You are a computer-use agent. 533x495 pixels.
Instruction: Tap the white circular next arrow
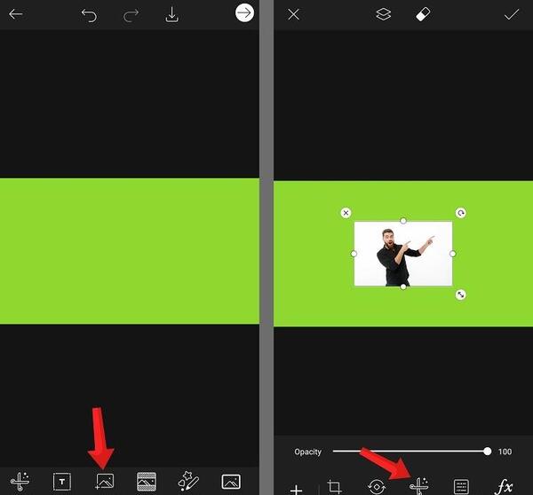click(x=244, y=13)
